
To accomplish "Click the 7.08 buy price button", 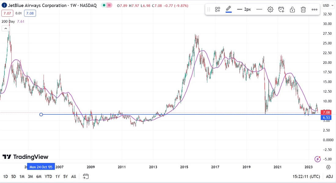I will click(30, 13).
